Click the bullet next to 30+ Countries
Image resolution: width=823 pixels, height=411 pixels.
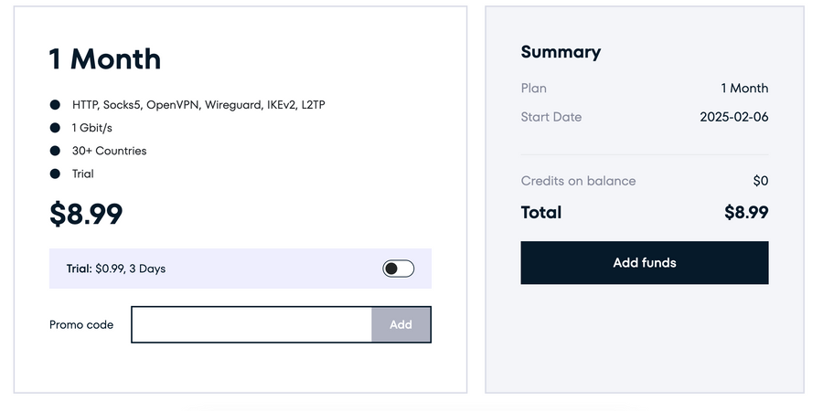(55, 151)
